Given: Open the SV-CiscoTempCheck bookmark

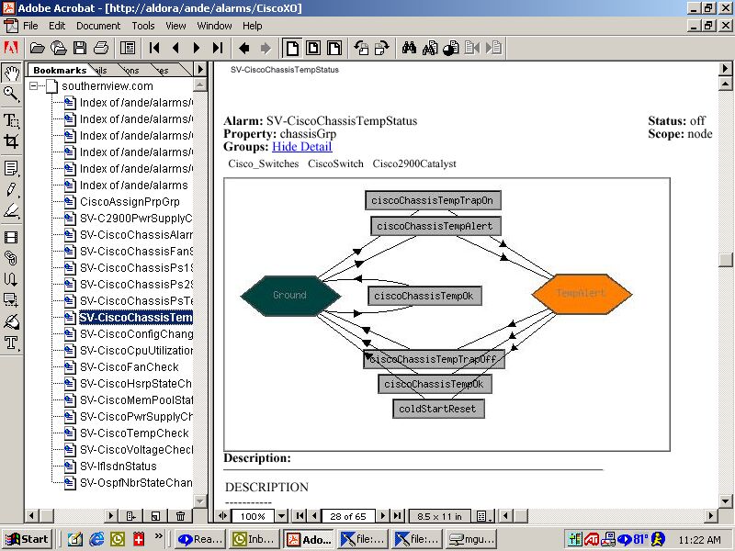Looking at the screenshot, I should (134, 433).
